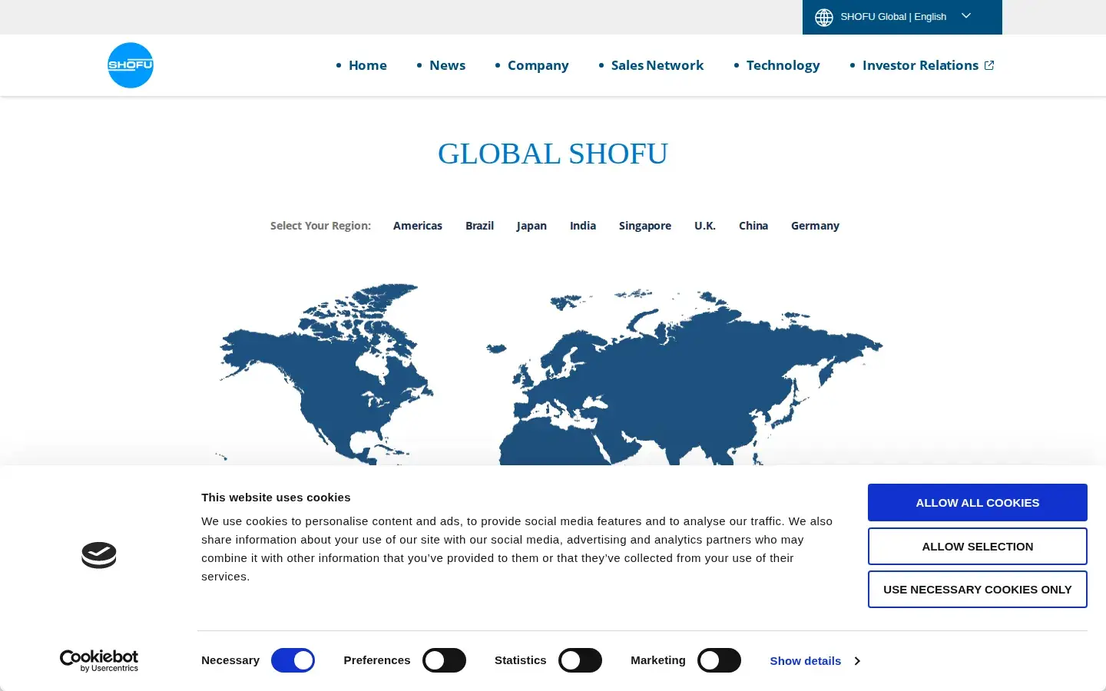
Task: Click the world map image
Action: click(x=551, y=374)
